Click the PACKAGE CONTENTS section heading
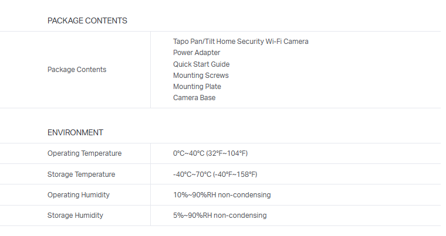 87,20
